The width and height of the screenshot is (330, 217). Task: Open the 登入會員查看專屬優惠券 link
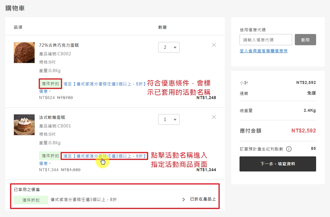click(x=263, y=51)
